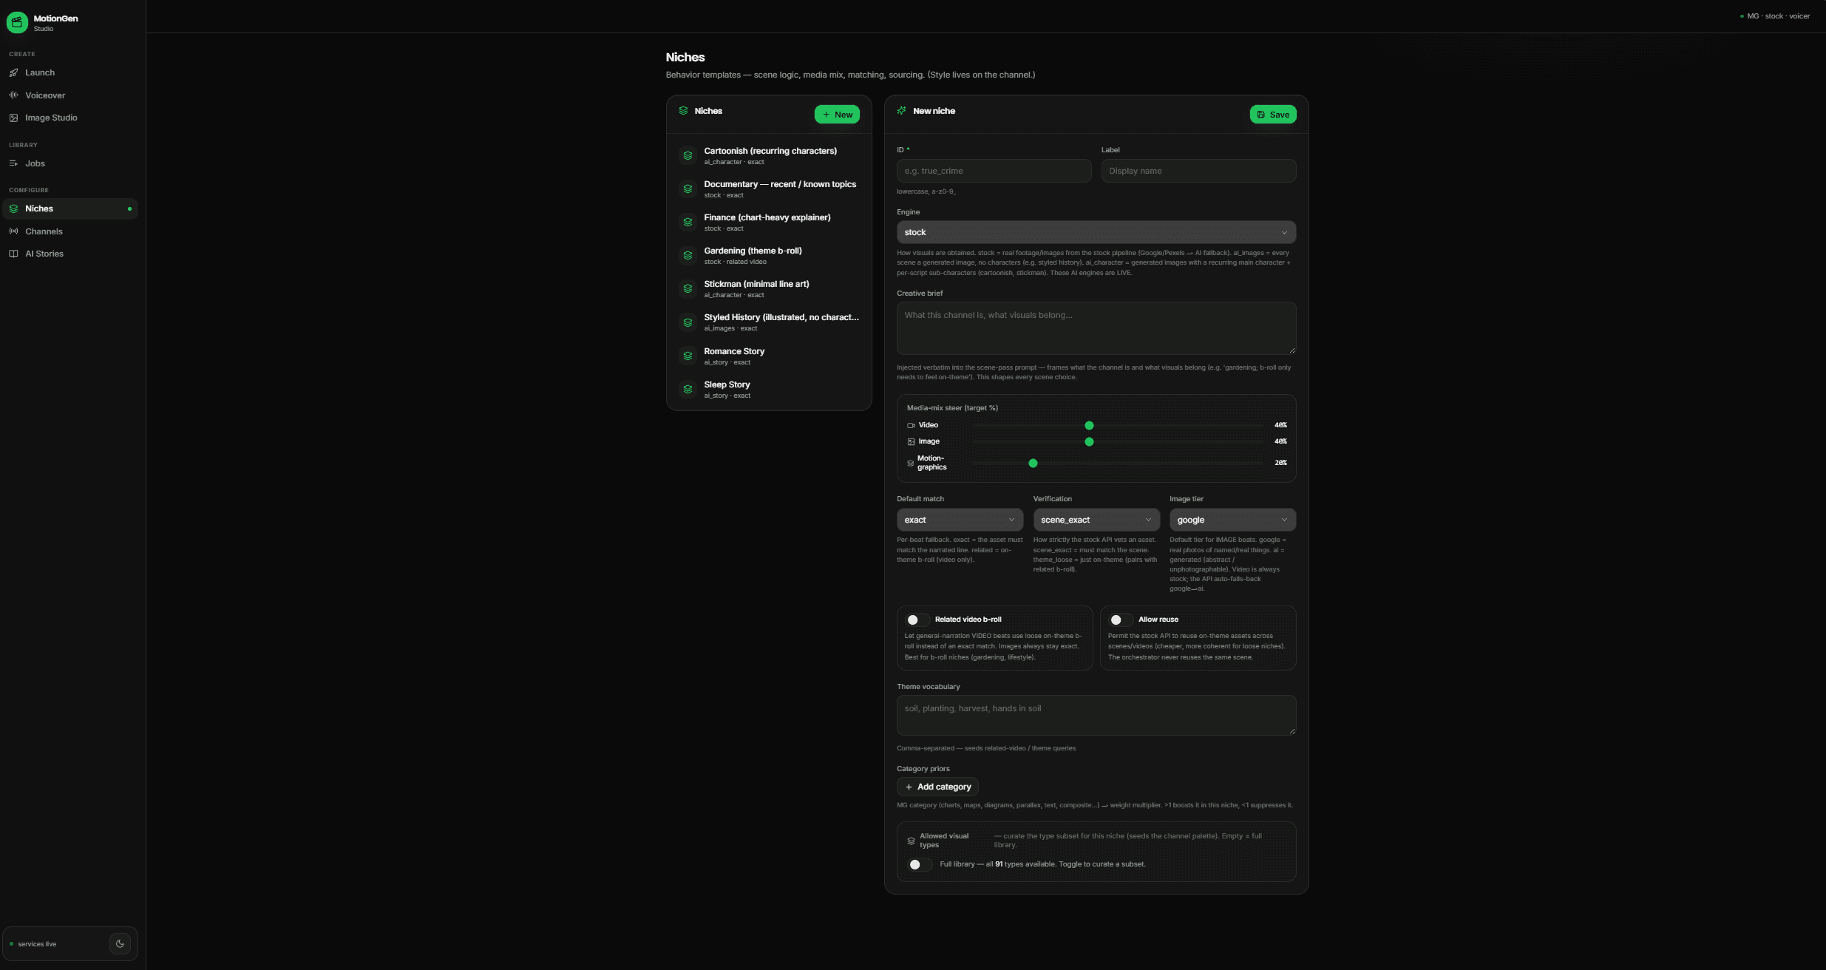Image resolution: width=1826 pixels, height=970 pixels.
Task: Click the MotionGen clapperboard logo
Action: tap(17, 22)
